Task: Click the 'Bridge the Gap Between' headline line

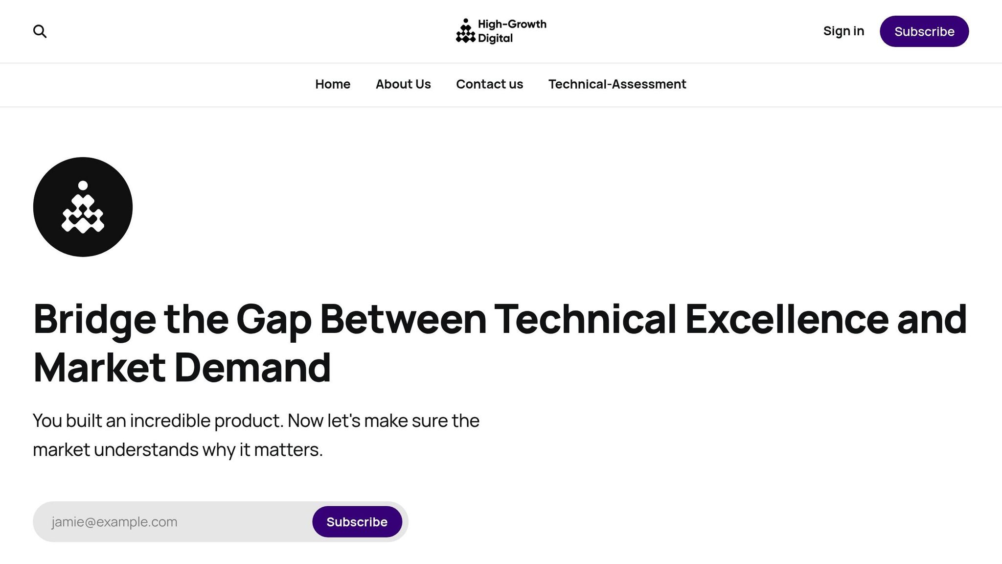Action: click(x=259, y=319)
